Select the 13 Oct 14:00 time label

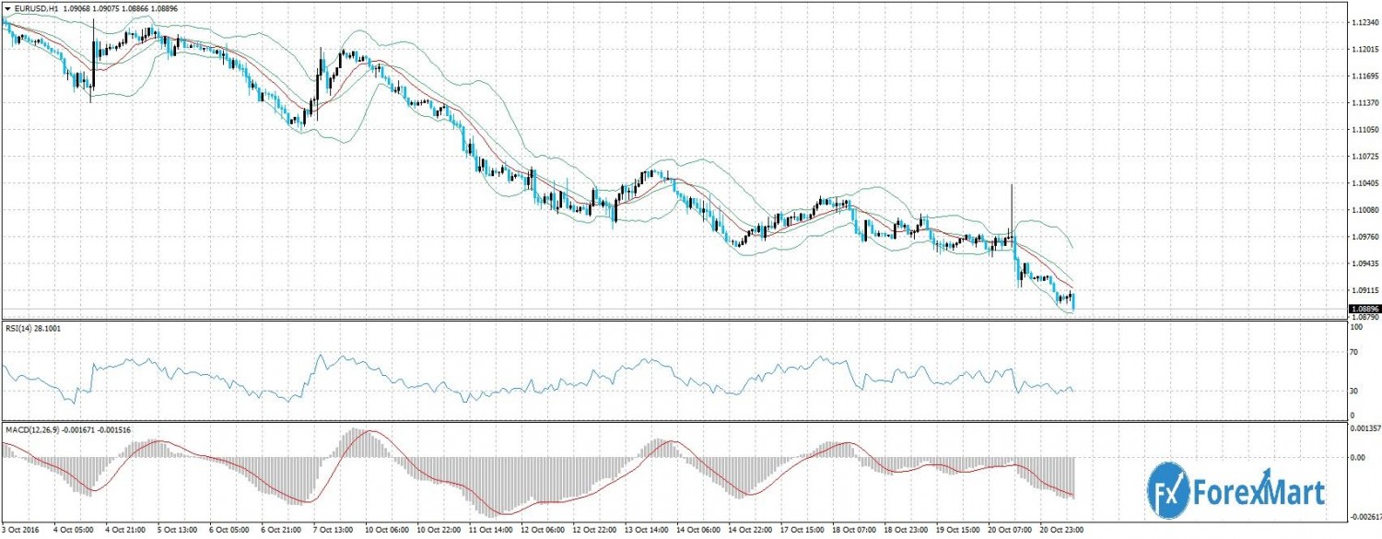tap(648, 531)
